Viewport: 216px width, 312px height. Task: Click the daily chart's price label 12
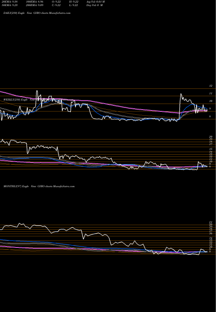pos(211,86)
